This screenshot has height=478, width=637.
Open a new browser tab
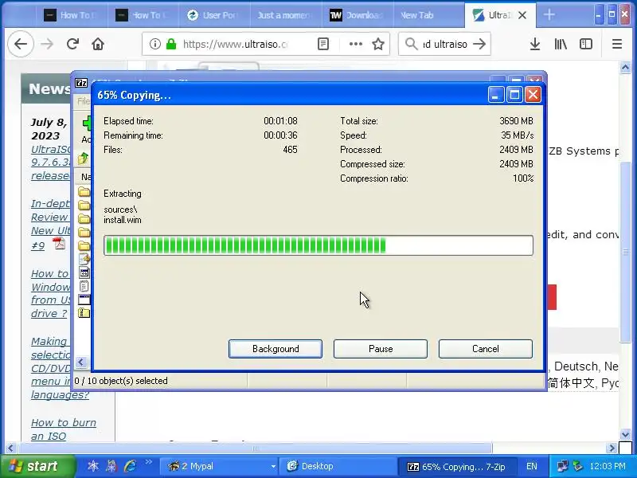tap(549, 15)
